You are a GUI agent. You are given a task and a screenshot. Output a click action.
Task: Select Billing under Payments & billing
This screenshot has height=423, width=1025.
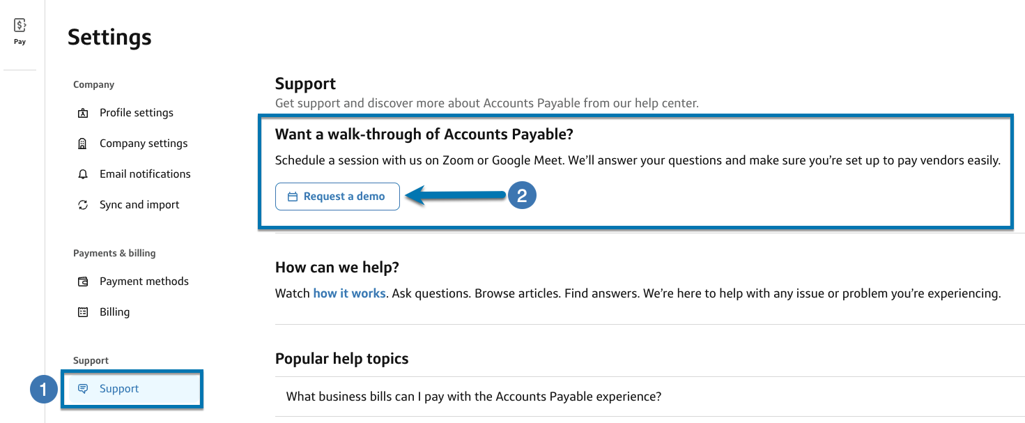click(114, 312)
